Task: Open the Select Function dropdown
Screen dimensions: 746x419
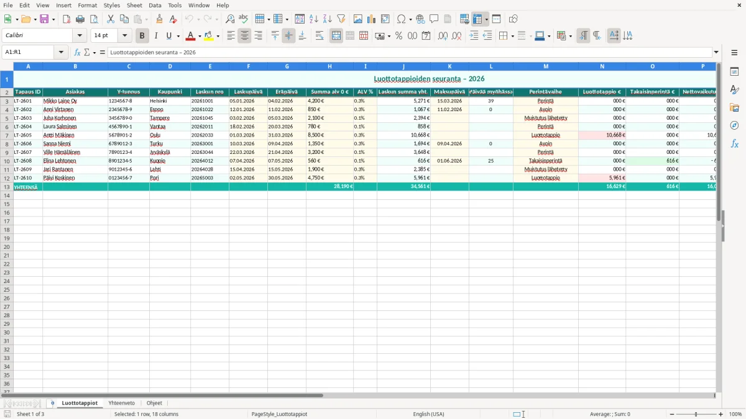Action: (x=94, y=52)
